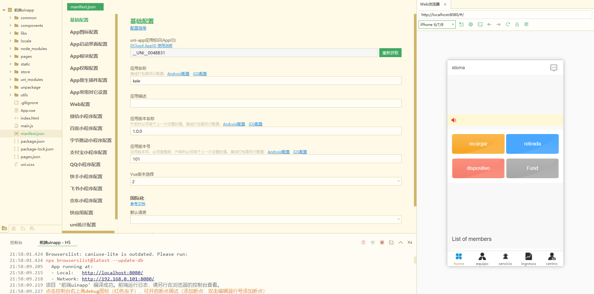Select the Web配置 section in manifest sidebar
The image size is (594, 294).
pyautogui.click(x=80, y=104)
